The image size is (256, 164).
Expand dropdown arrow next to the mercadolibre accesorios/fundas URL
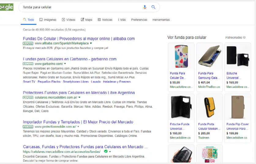[110, 151]
